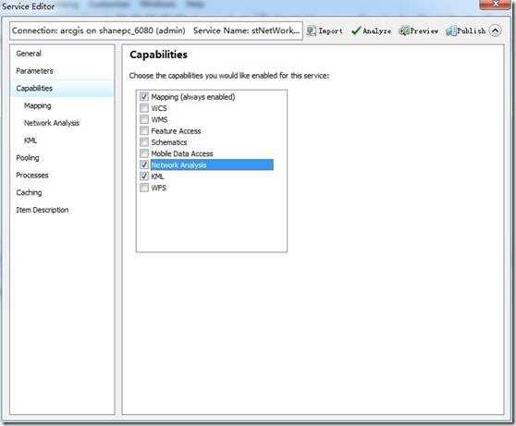The image size is (516, 426).
Task: Check the Feature Access checkbox
Action: [144, 130]
